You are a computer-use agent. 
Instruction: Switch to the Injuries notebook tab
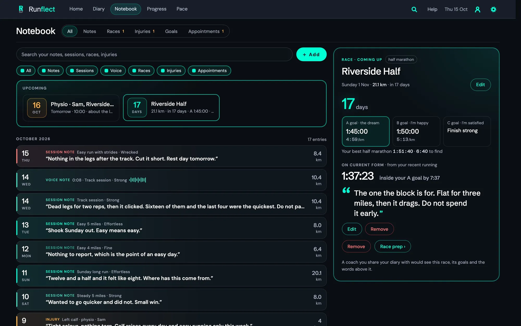pyautogui.click(x=145, y=31)
